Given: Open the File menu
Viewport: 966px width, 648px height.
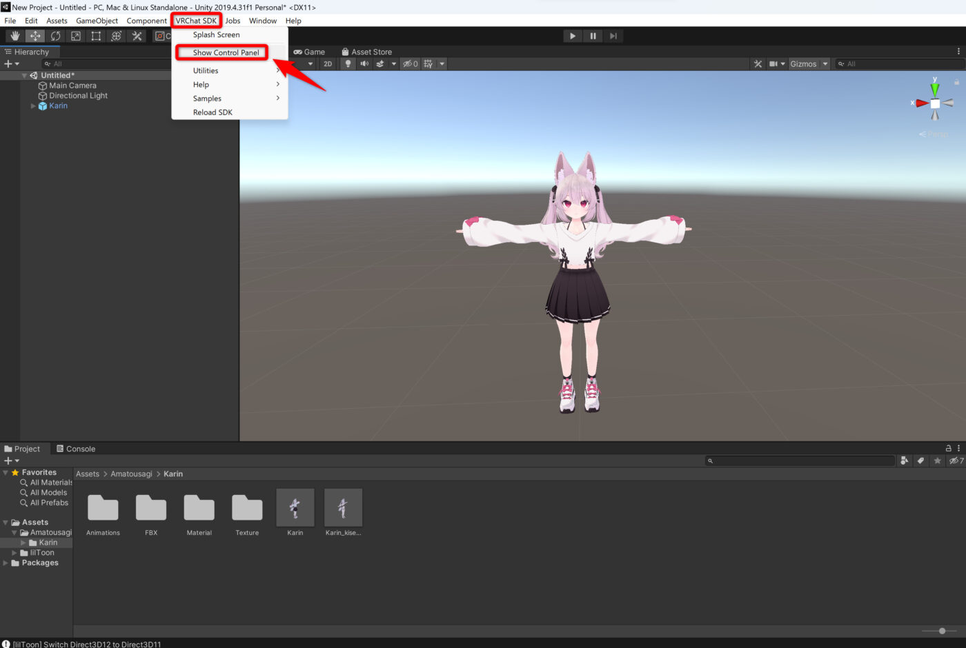Looking at the screenshot, I should (10, 21).
